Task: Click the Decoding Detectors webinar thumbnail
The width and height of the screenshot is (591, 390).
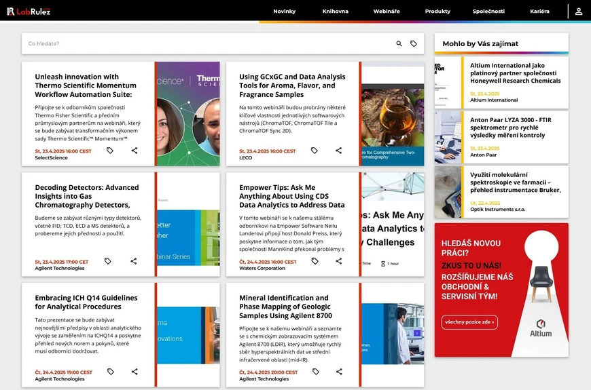Action: (x=188, y=225)
